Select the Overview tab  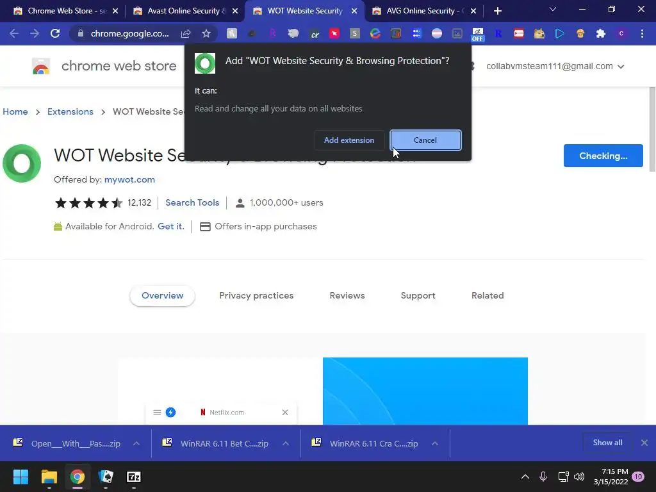pos(162,295)
